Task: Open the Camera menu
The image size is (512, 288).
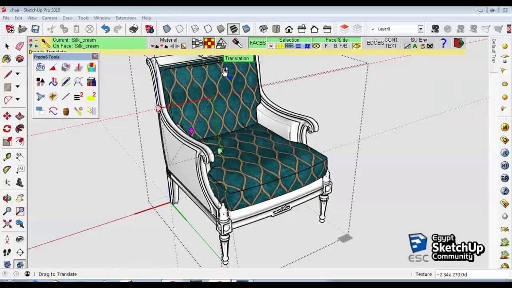Action: point(50,18)
